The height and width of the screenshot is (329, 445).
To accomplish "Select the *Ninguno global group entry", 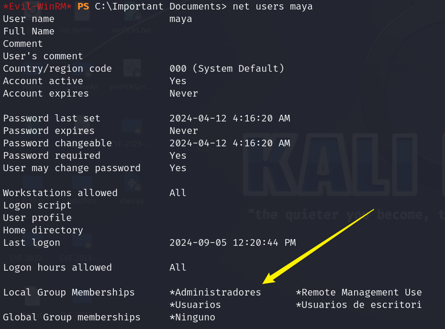I will click(x=192, y=318).
